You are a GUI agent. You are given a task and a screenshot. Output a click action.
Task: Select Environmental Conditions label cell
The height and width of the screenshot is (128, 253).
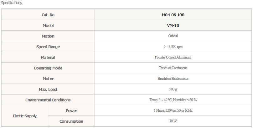48,100
